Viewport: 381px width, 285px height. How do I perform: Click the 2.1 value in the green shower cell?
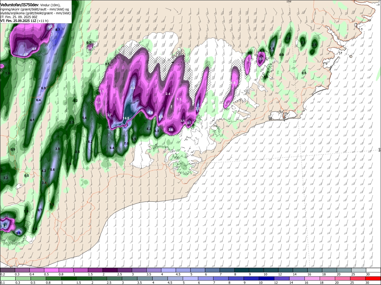tap(303, 43)
